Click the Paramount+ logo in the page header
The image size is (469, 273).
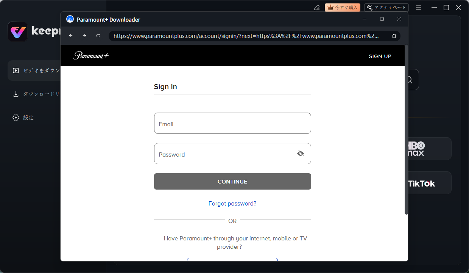91,56
